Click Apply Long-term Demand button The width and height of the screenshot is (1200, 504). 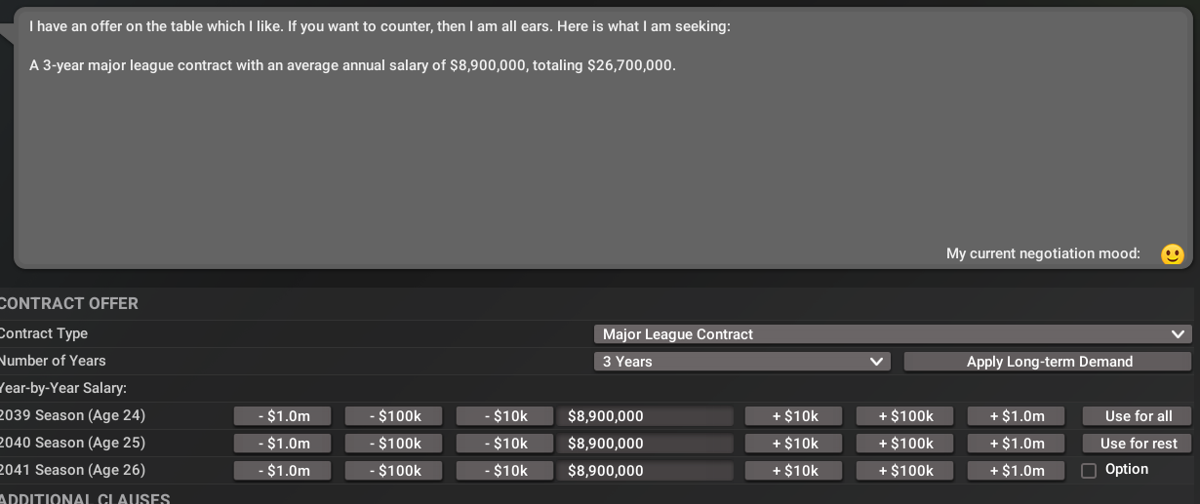[x=1049, y=362]
